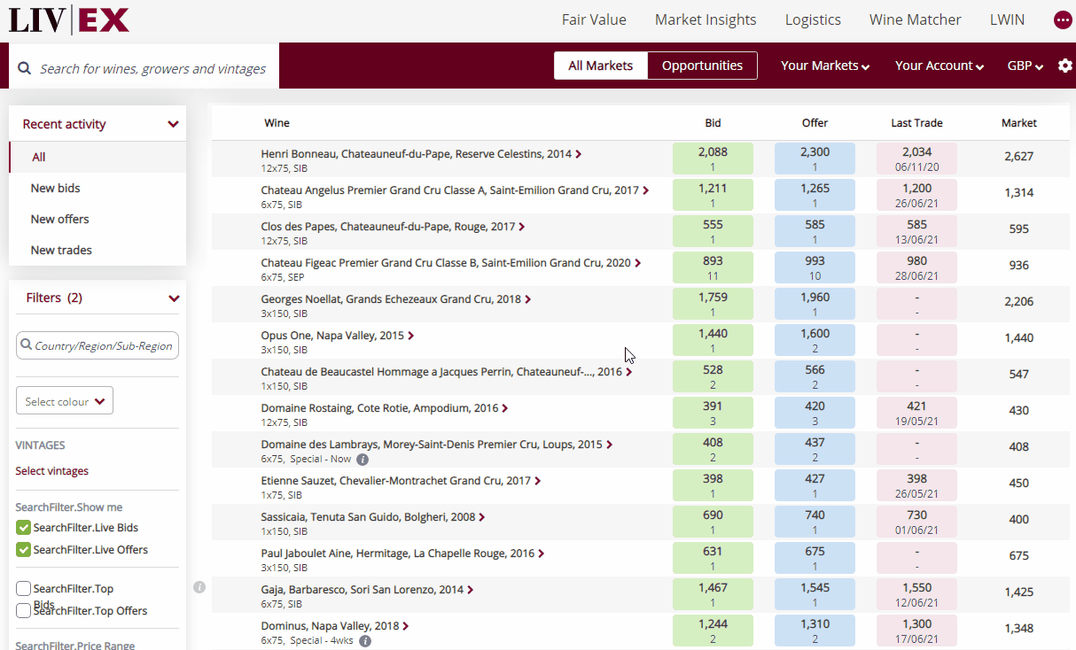
Task: Open Fair Value in top navigation
Action: tap(594, 19)
